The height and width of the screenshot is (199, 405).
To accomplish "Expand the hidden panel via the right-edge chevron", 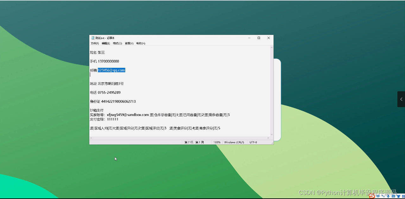I will 402,99.
